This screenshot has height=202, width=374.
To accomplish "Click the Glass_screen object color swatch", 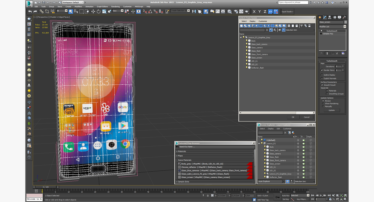I will point(345,22).
